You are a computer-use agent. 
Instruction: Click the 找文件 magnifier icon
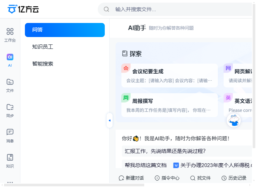tap(193, 178)
